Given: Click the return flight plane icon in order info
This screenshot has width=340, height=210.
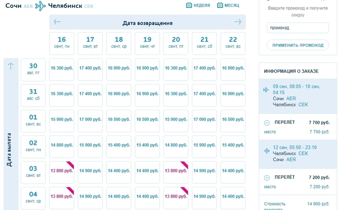Looking at the screenshot, I should [266, 150].
